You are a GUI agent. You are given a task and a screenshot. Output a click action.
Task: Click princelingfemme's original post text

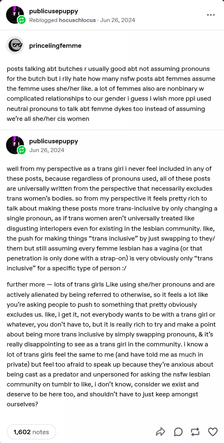click(x=111, y=94)
